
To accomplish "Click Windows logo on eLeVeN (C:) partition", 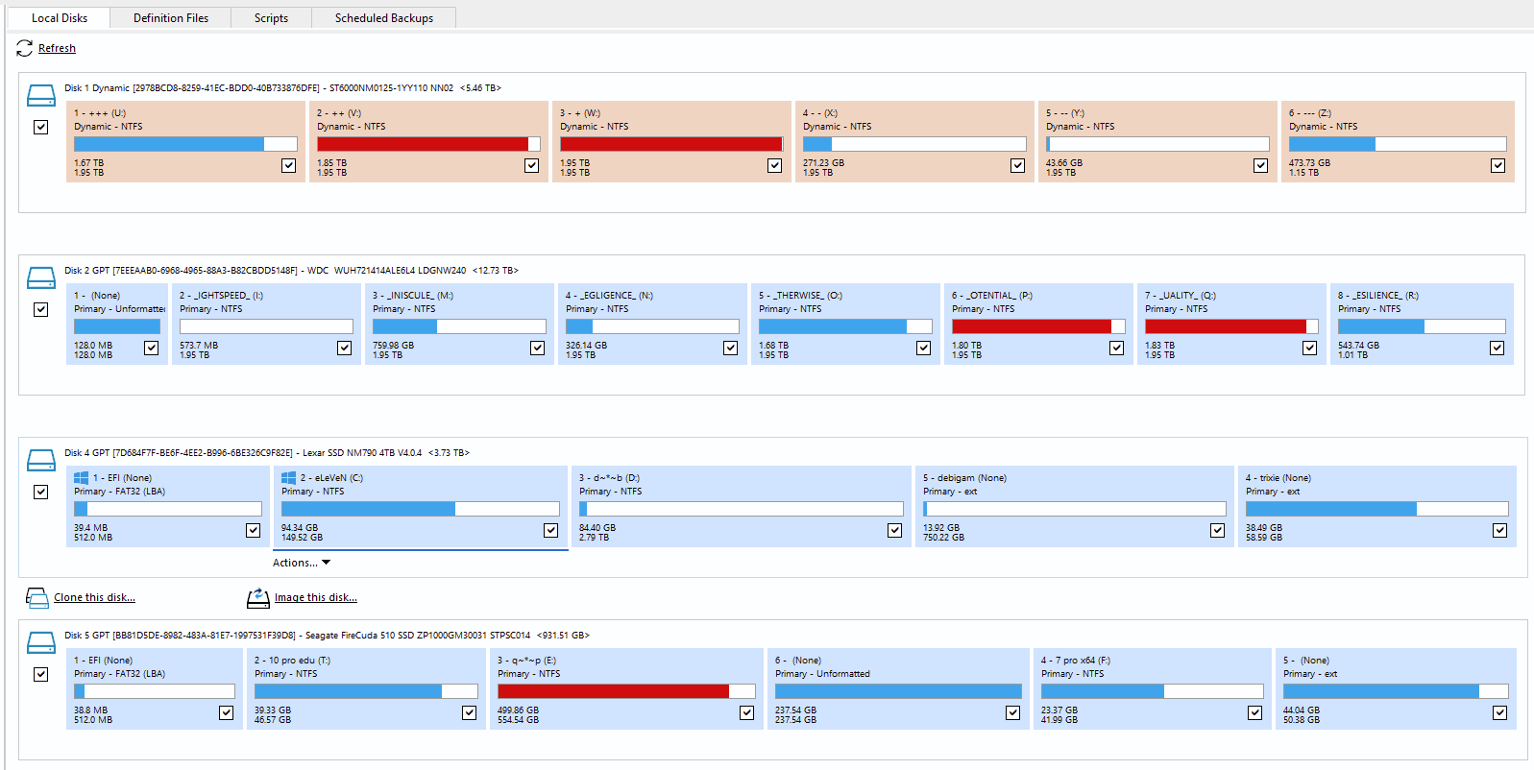I will pos(288,477).
